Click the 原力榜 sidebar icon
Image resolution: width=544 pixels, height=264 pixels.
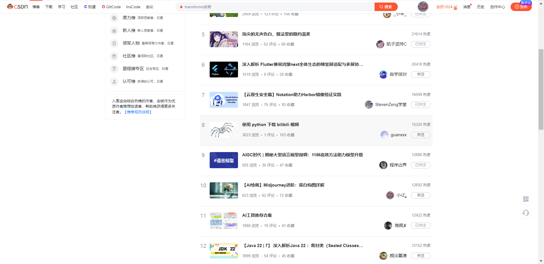click(114, 18)
